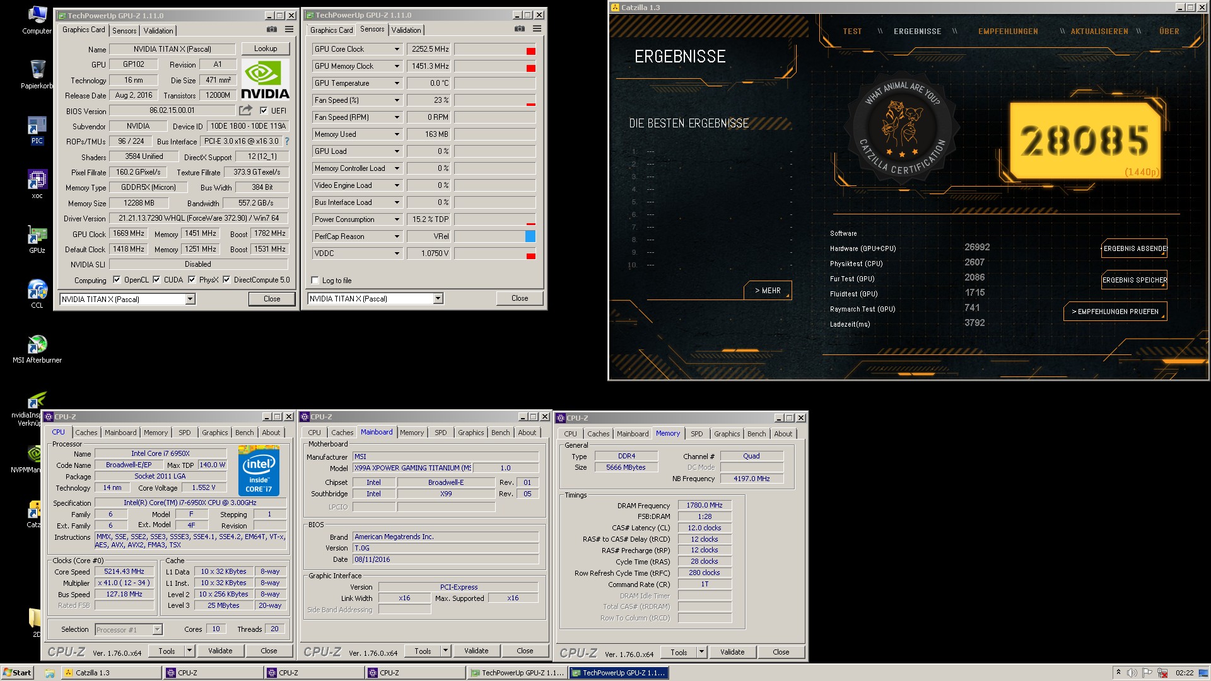This screenshot has height=681, width=1211.
Task: Click screenshot camera icon in GPU-Z Graphics Card window
Action: pyautogui.click(x=272, y=30)
